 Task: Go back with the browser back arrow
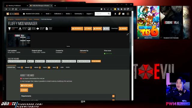pos(6,9)
